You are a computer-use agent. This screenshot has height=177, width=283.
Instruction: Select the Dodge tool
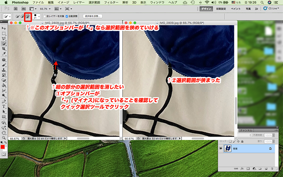tap(4, 95)
